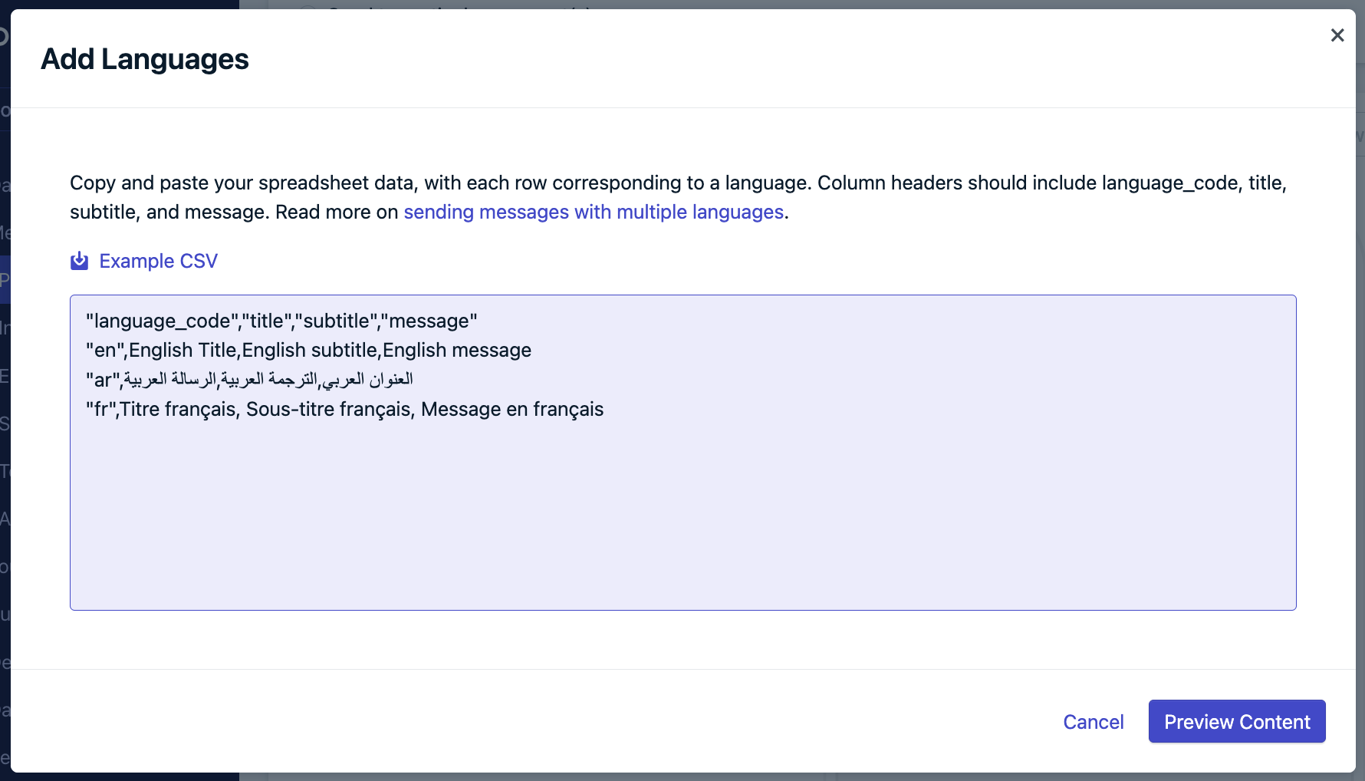Place cursor on the "title" header in textarea

(267, 321)
